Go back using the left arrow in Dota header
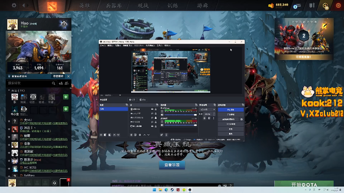The width and height of the screenshot is (344, 193). (x=24, y=5)
